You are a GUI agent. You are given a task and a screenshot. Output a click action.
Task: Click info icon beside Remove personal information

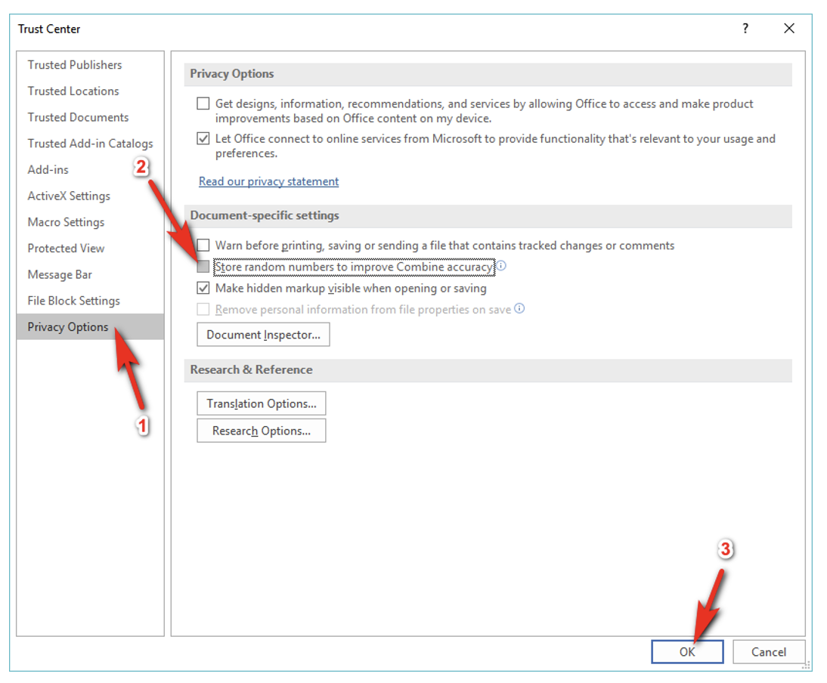pos(519,308)
